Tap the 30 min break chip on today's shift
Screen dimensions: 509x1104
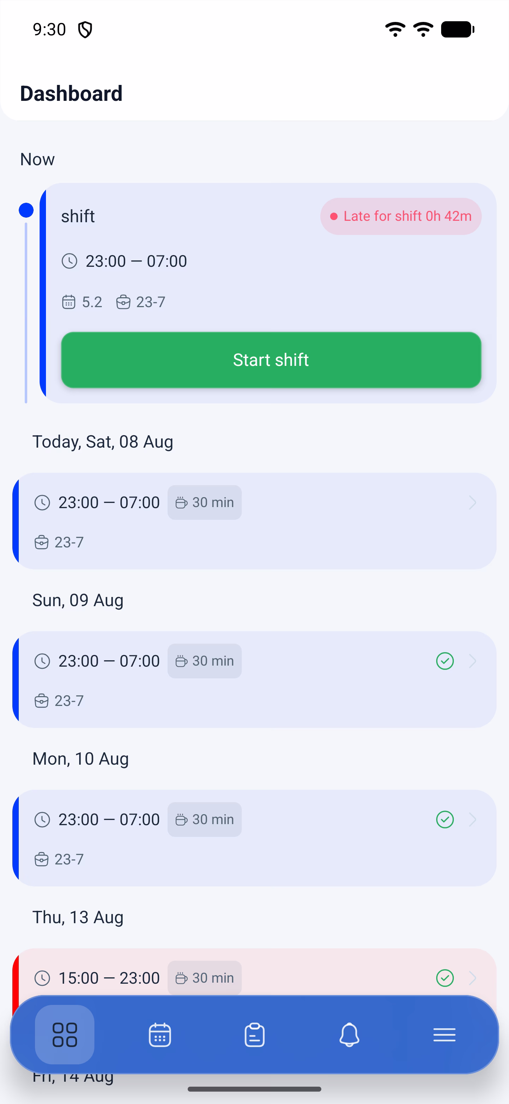204,502
